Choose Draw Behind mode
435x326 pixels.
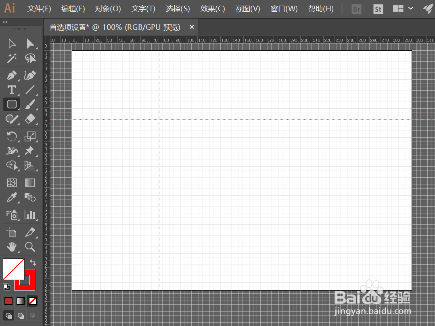coord(21,316)
